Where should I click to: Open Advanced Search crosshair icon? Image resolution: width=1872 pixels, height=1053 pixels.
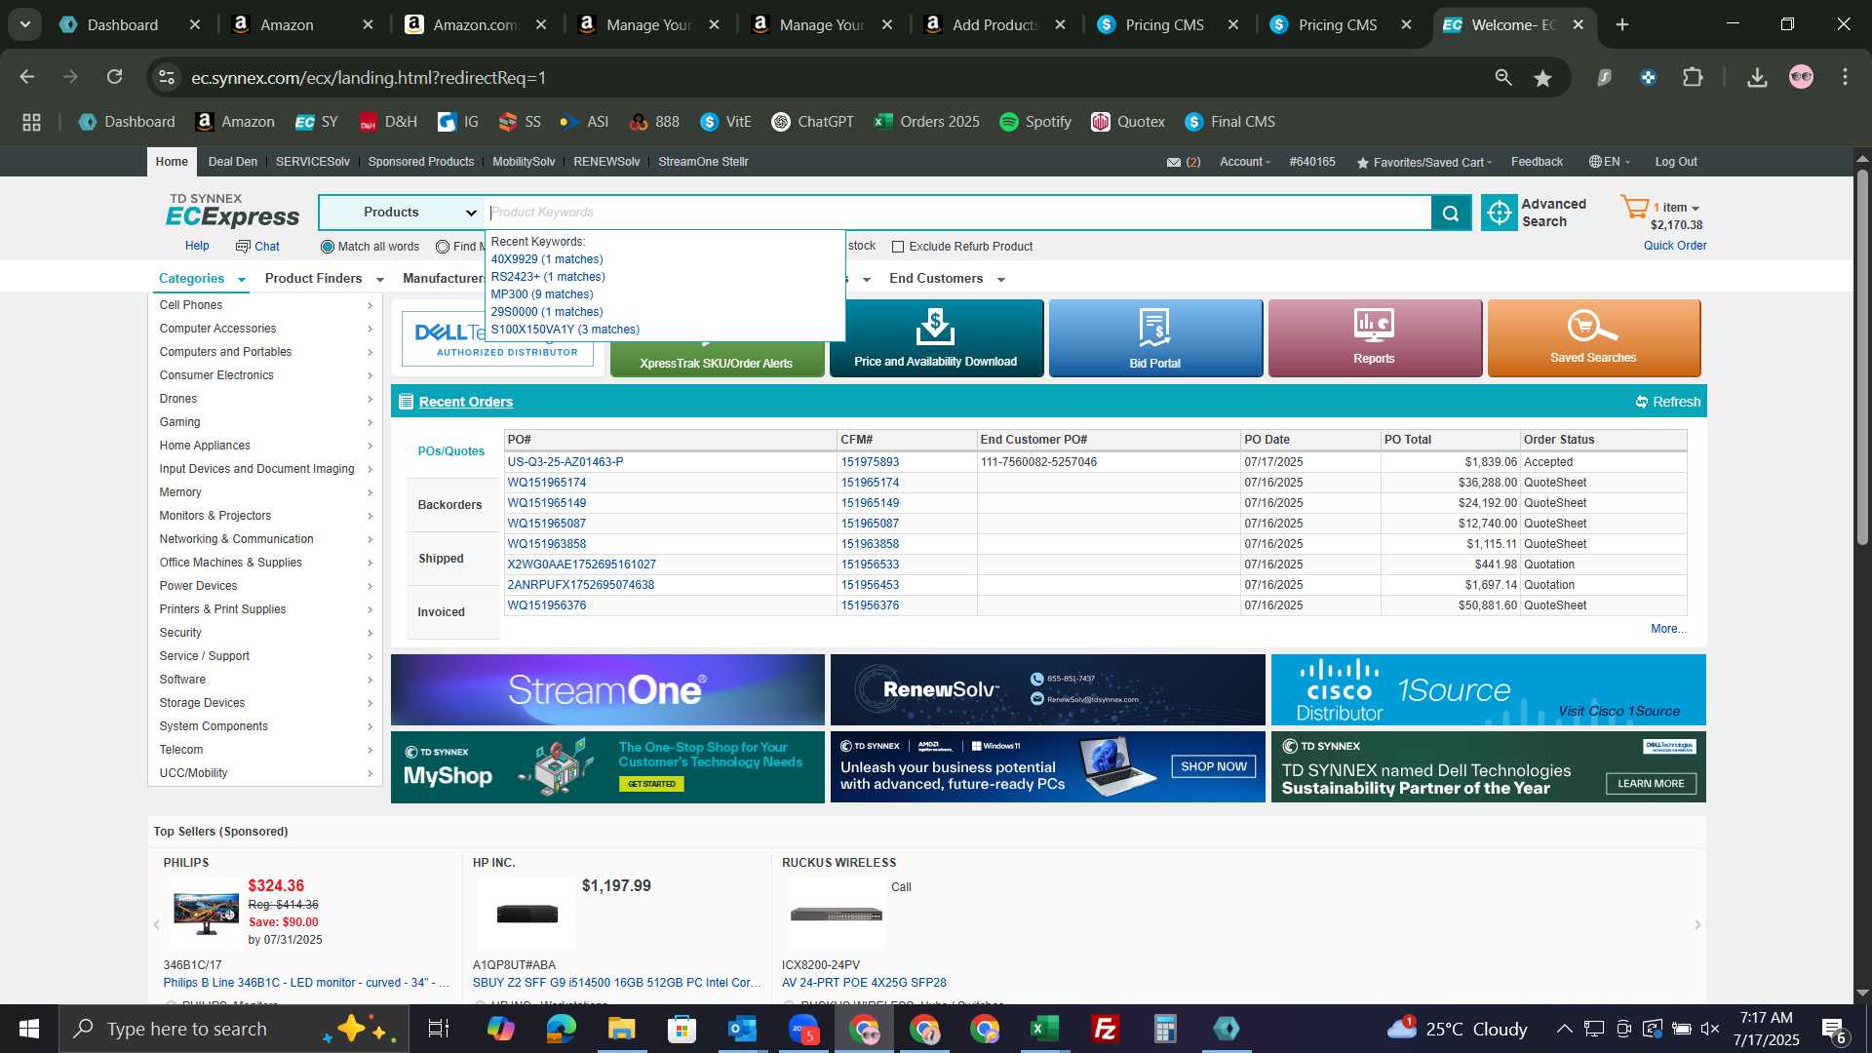tap(1500, 213)
